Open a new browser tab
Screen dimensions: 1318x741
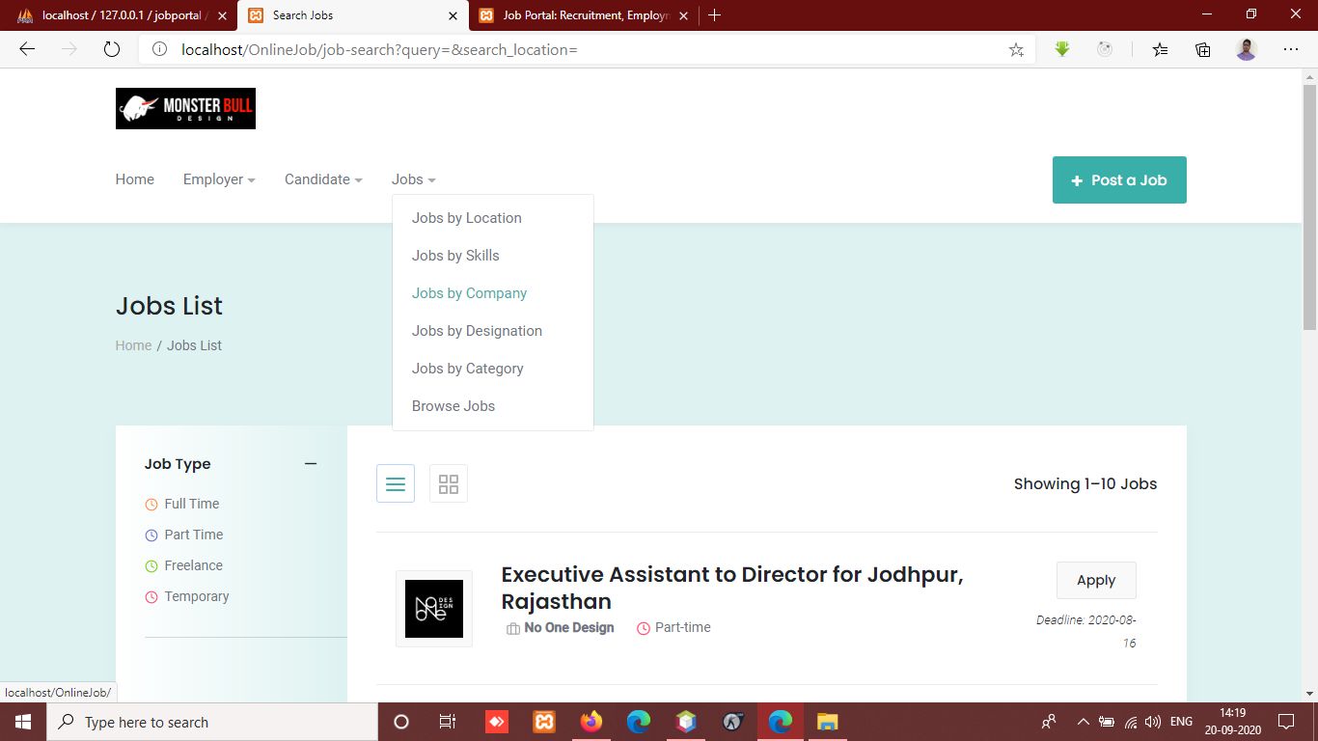pos(714,15)
